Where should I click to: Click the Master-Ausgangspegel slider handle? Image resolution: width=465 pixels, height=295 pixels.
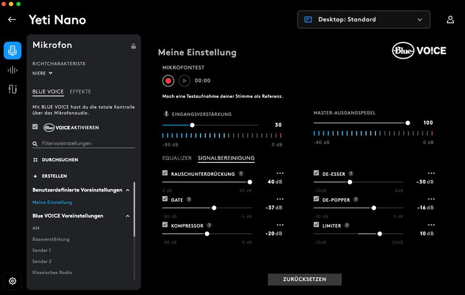408,123
